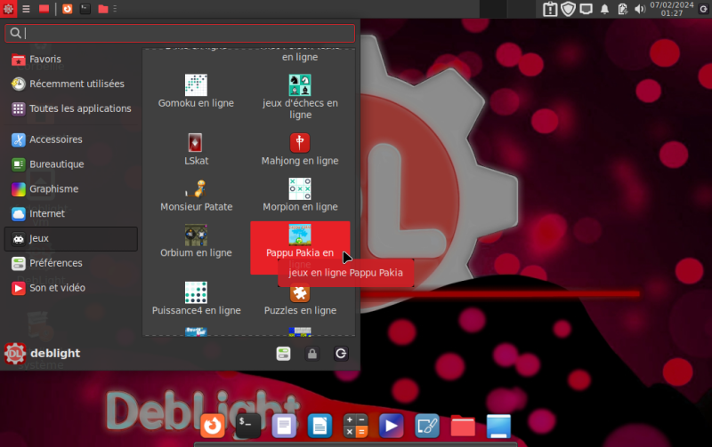This screenshot has width=712, height=447.
Task: Open Mahjong en ligne
Action: (300, 149)
